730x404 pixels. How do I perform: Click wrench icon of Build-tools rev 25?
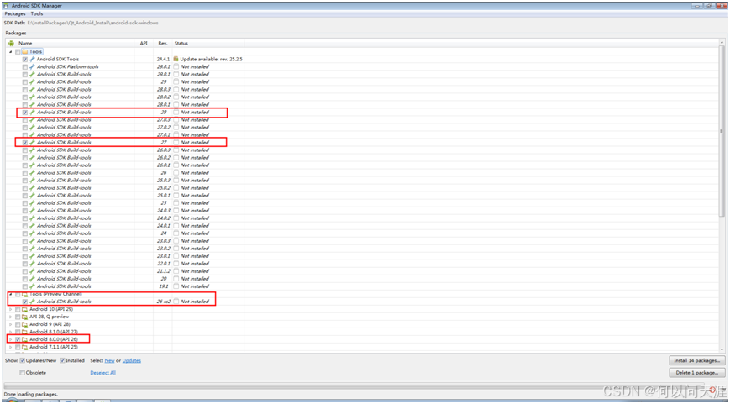click(x=32, y=203)
